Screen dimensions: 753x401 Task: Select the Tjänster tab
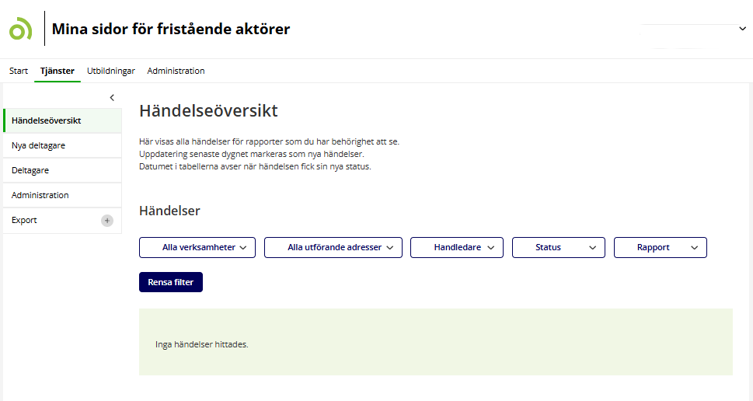click(58, 71)
